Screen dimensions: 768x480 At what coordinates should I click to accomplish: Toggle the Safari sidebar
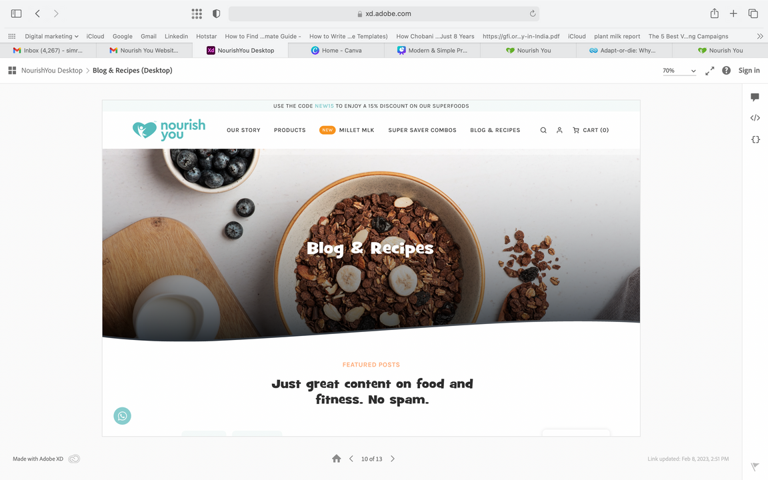click(x=16, y=14)
